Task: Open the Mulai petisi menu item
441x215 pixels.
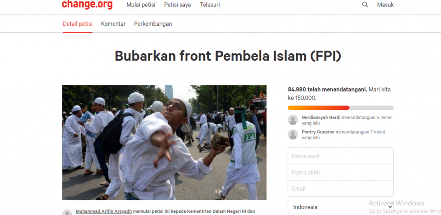Action: 141,5
